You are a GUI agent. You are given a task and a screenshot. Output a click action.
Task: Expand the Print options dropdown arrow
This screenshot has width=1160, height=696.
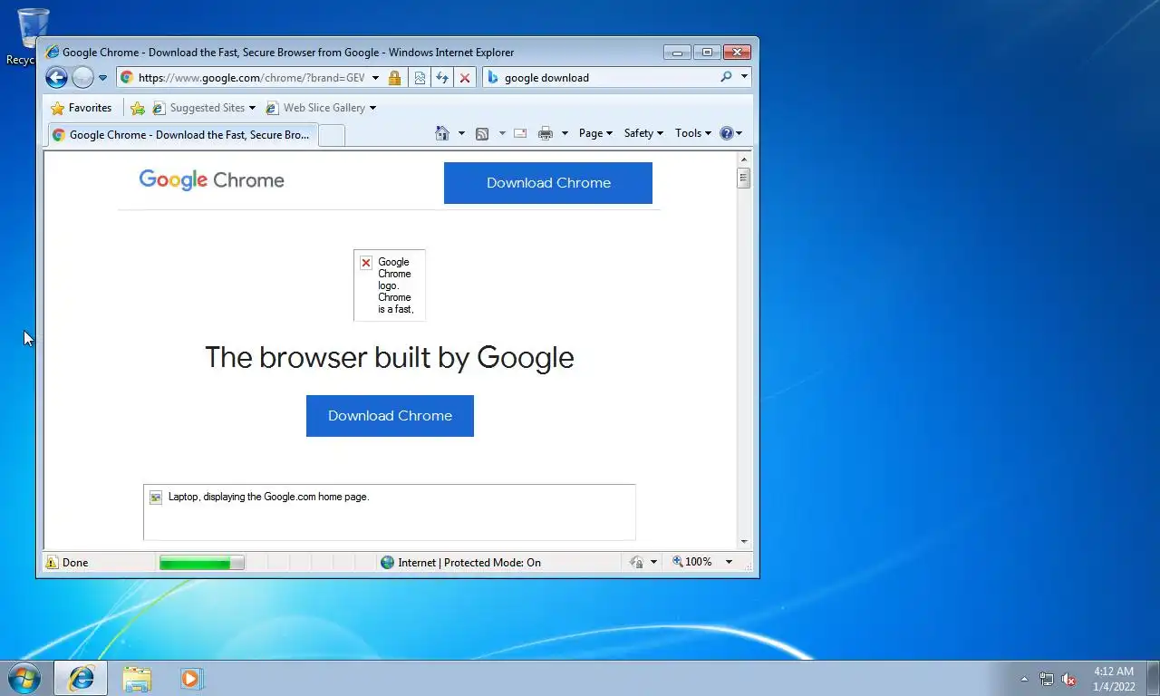click(565, 133)
